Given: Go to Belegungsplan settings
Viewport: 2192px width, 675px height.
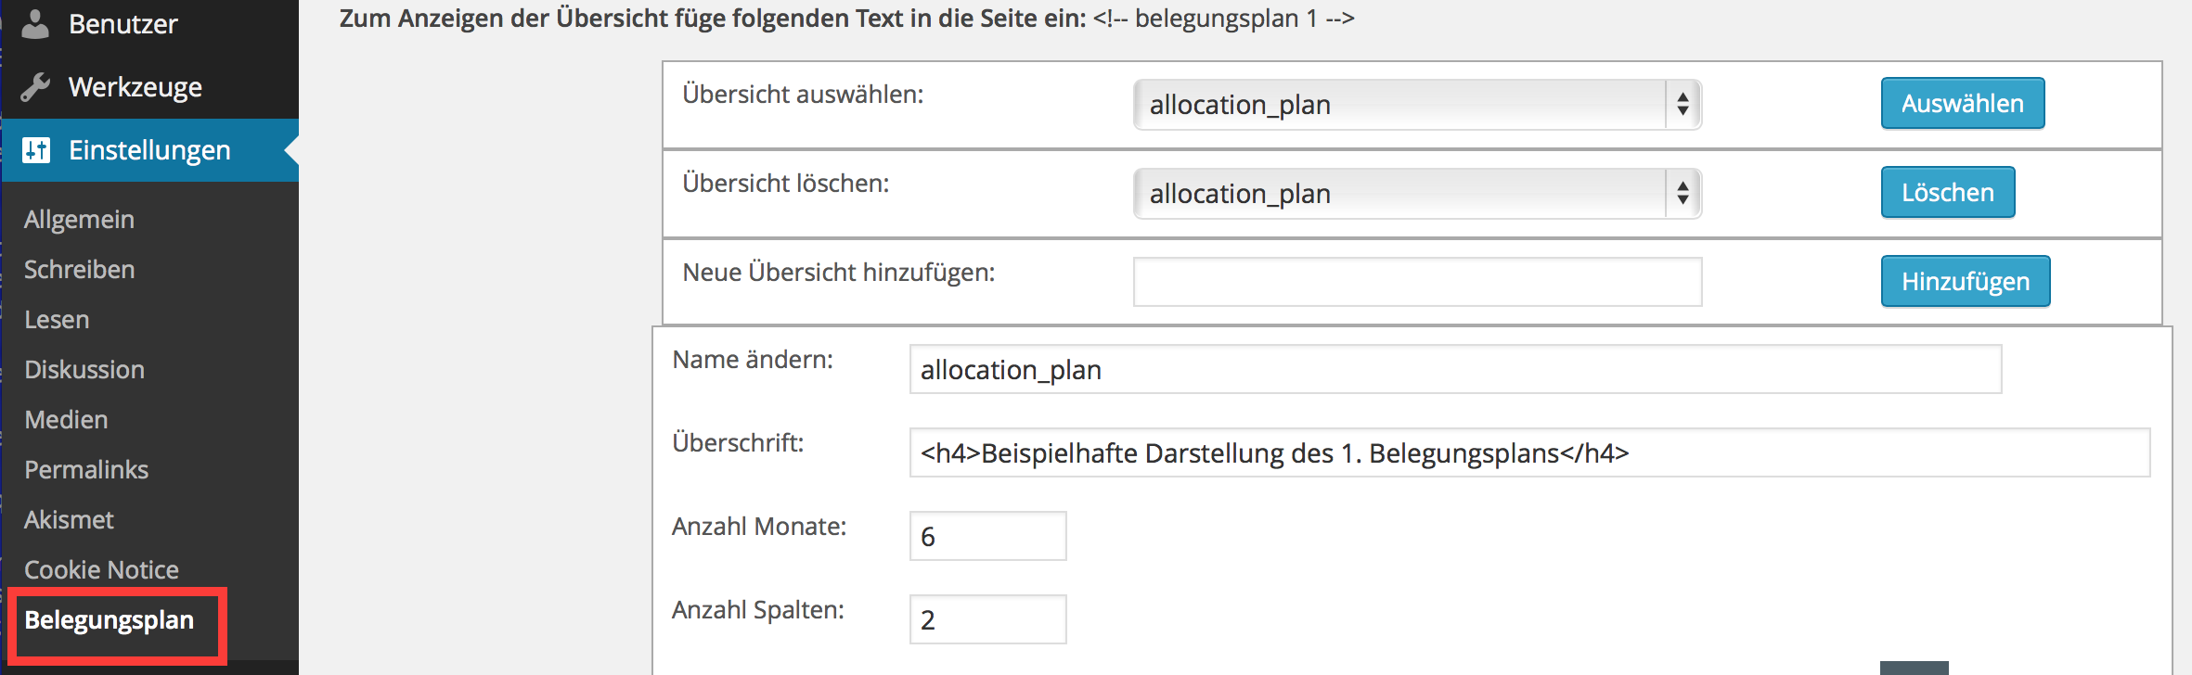Looking at the screenshot, I should click(x=110, y=620).
